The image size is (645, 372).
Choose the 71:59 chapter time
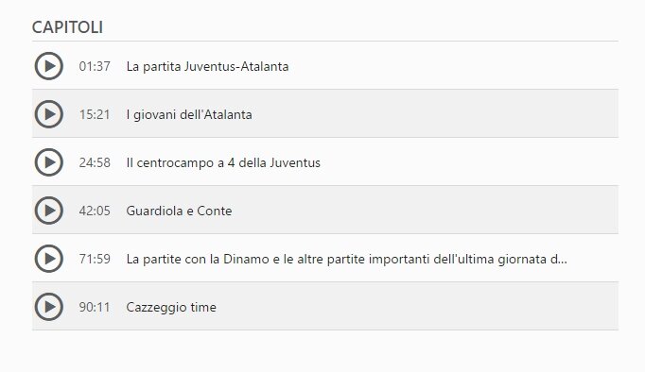click(x=95, y=259)
